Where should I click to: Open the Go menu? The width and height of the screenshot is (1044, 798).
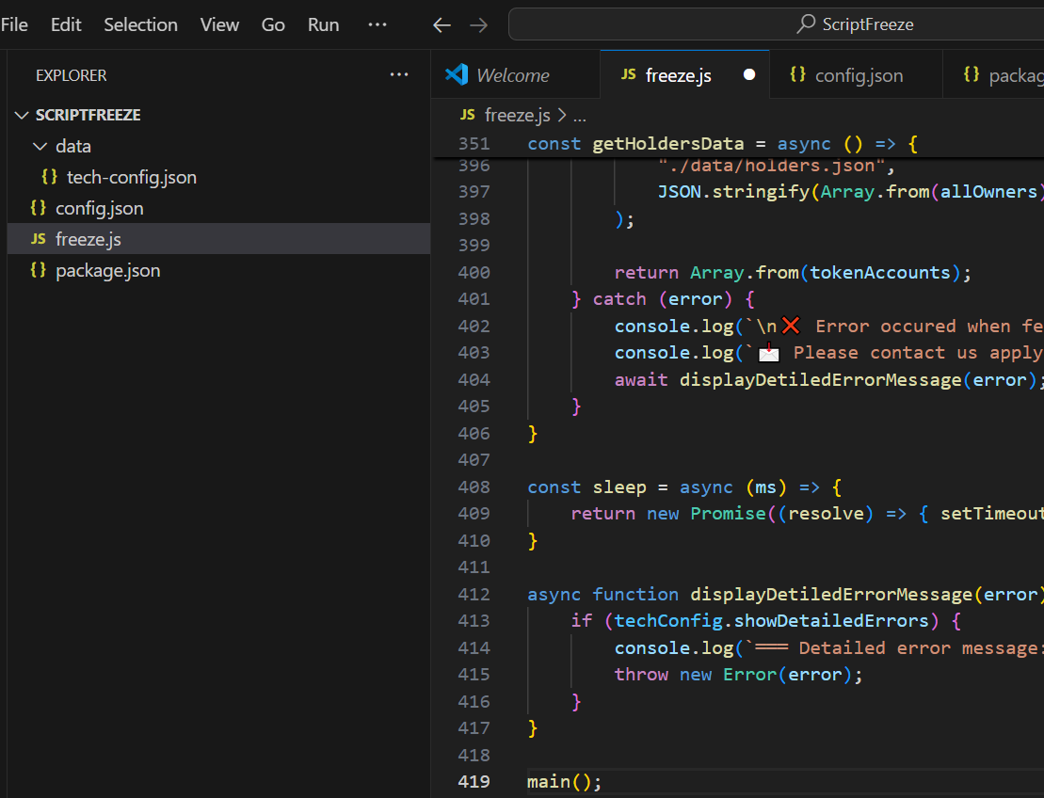point(273,24)
